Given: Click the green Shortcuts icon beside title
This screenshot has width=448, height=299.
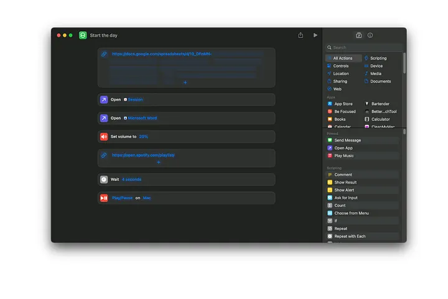Looking at the screenshot, I should click(83, 35).
